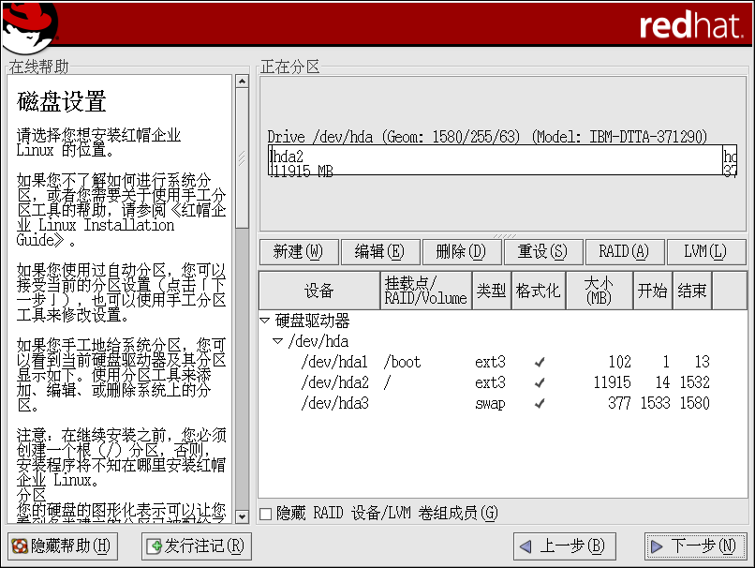
Task: Click the 大小(MB) column header
Action: click(599, 291)
